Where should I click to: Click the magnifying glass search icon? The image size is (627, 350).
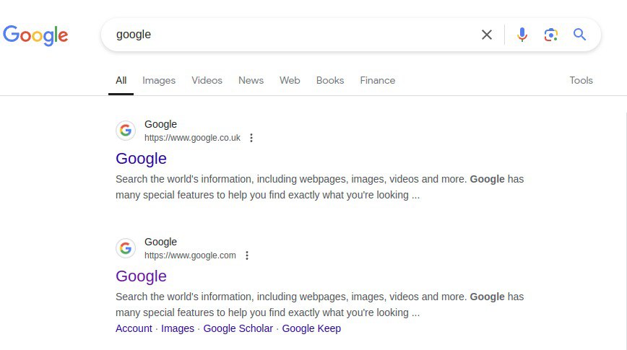(x=579, y=35)
